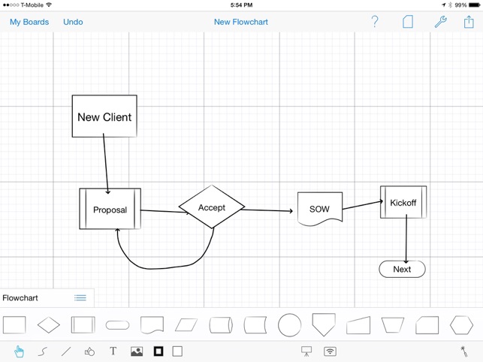Select the Accept decision diamond
This screenshot has height=362, width=483.
click(x=212, y=207)
